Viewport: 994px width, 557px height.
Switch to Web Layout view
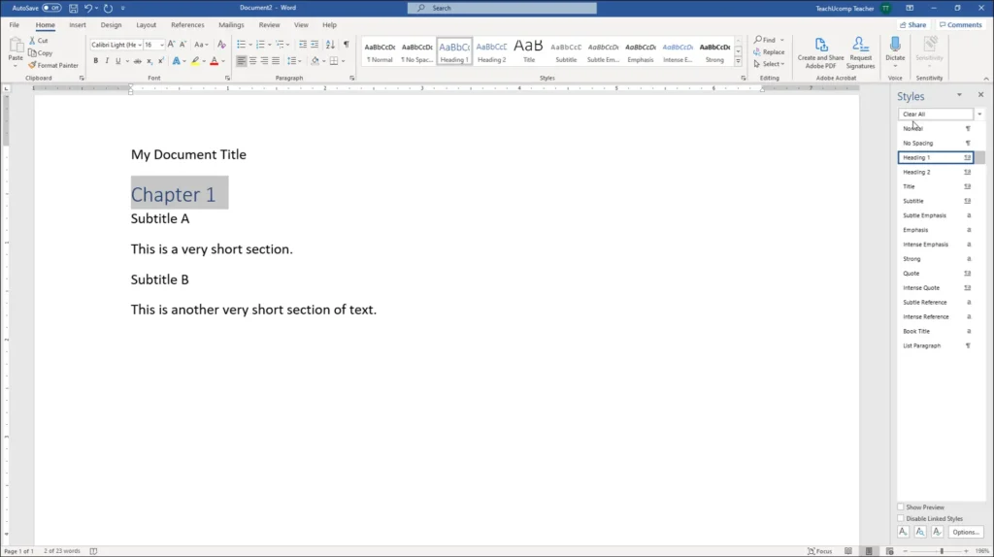click(889, 551)
